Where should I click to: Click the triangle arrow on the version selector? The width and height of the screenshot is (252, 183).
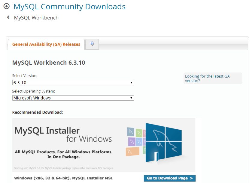click(131, 82)
